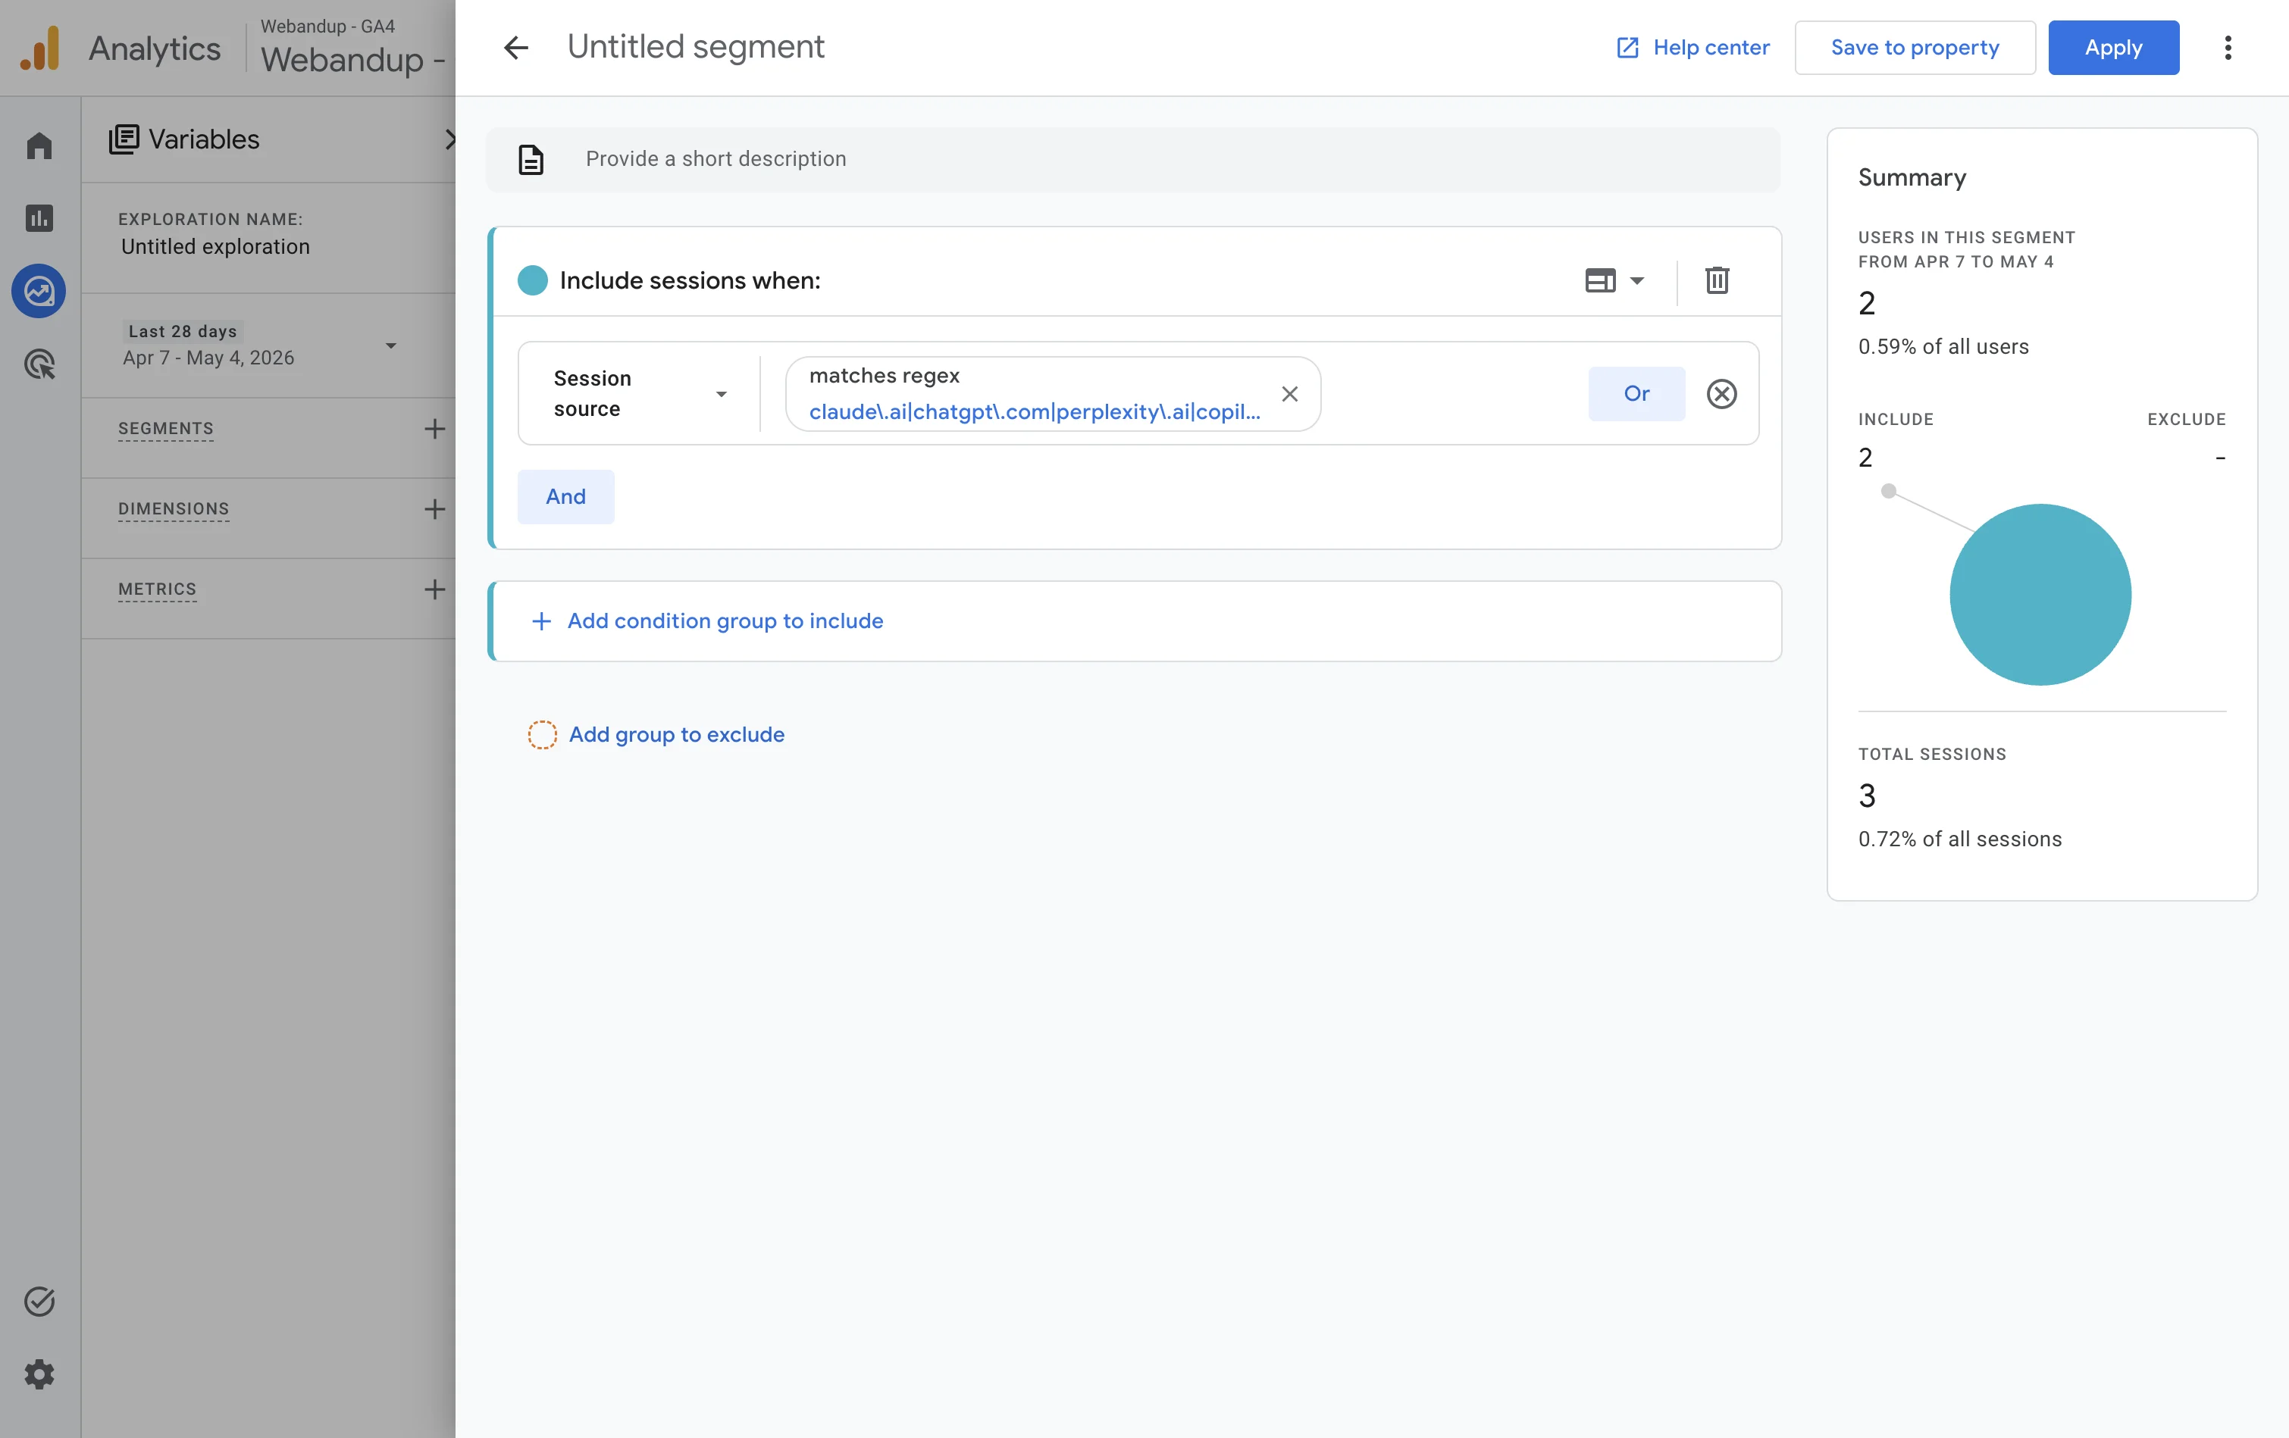The height and width of the screenshot is (1438, 2289).
Task: Open condition scoping dropdown icon
Action: tap(1614, 280)
